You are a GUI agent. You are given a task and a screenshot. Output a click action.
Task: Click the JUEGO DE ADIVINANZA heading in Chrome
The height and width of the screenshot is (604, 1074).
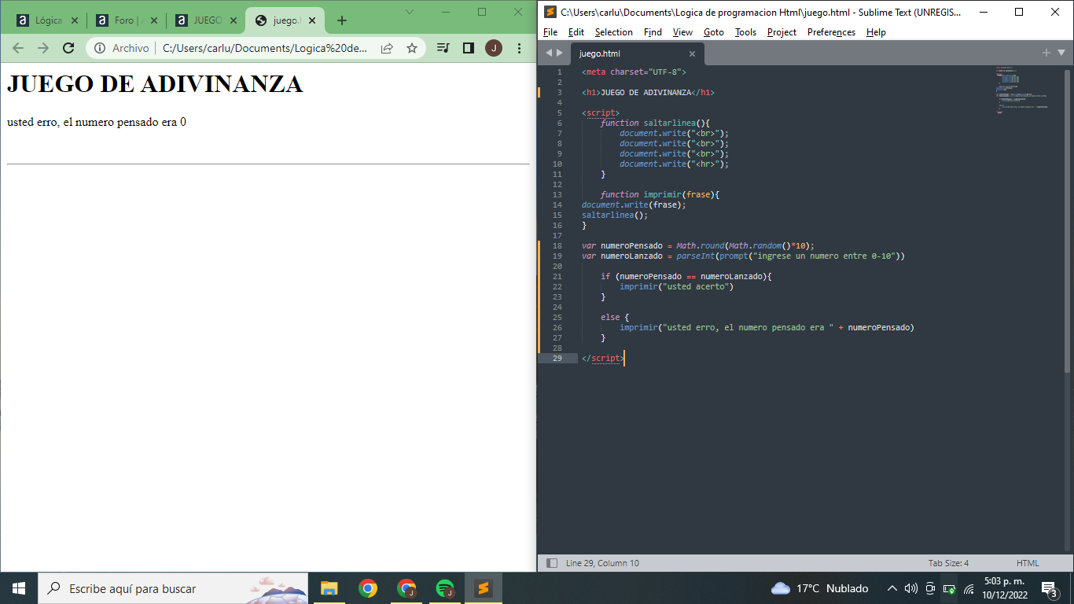click(155, 84)
